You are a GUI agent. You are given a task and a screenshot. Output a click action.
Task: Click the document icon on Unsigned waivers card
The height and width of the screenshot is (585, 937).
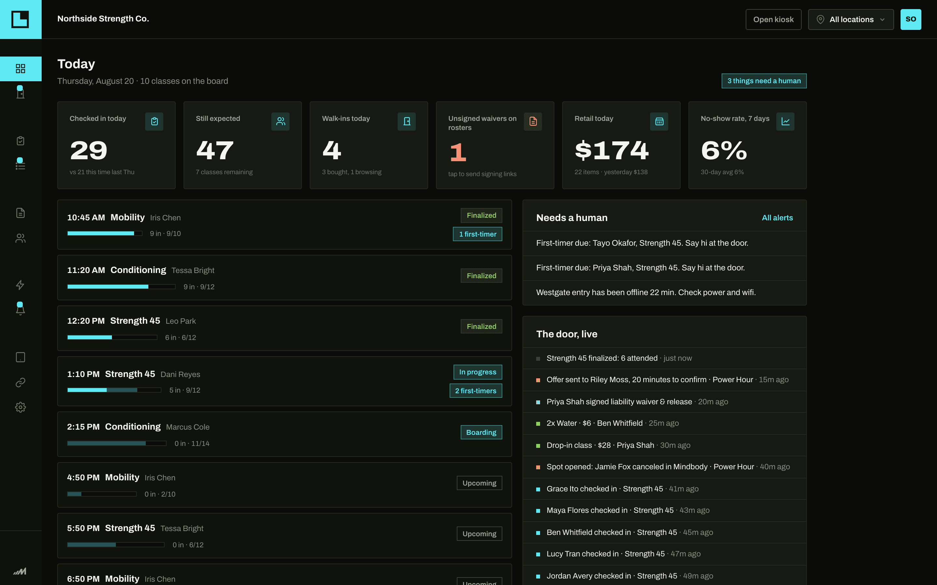coord(533,122)
